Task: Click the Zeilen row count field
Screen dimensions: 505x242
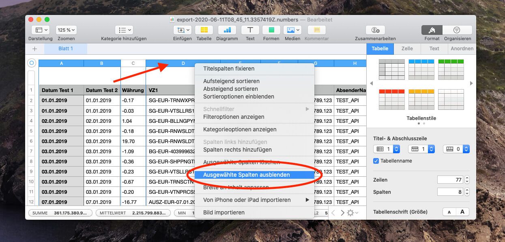Action: [x=450, y=180]
